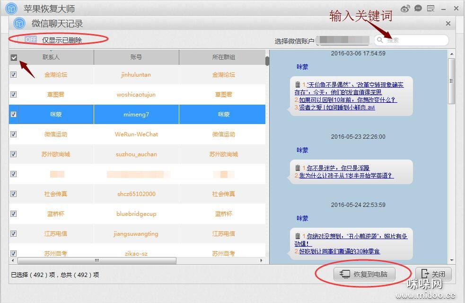The height and width of the screenshot is (303, 465).
Task: Open the 丑小鸭逆袭 article link
Action: point(351,240)
